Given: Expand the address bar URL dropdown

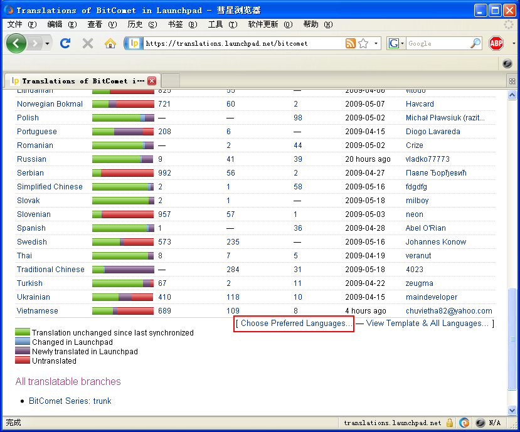Looking at the screenshot, I should [x=376, y=43].
